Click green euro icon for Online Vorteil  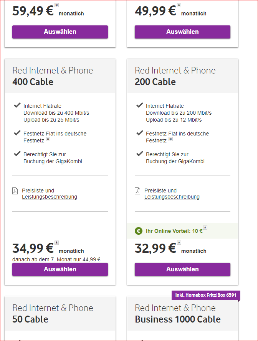(x=139, y=231)
